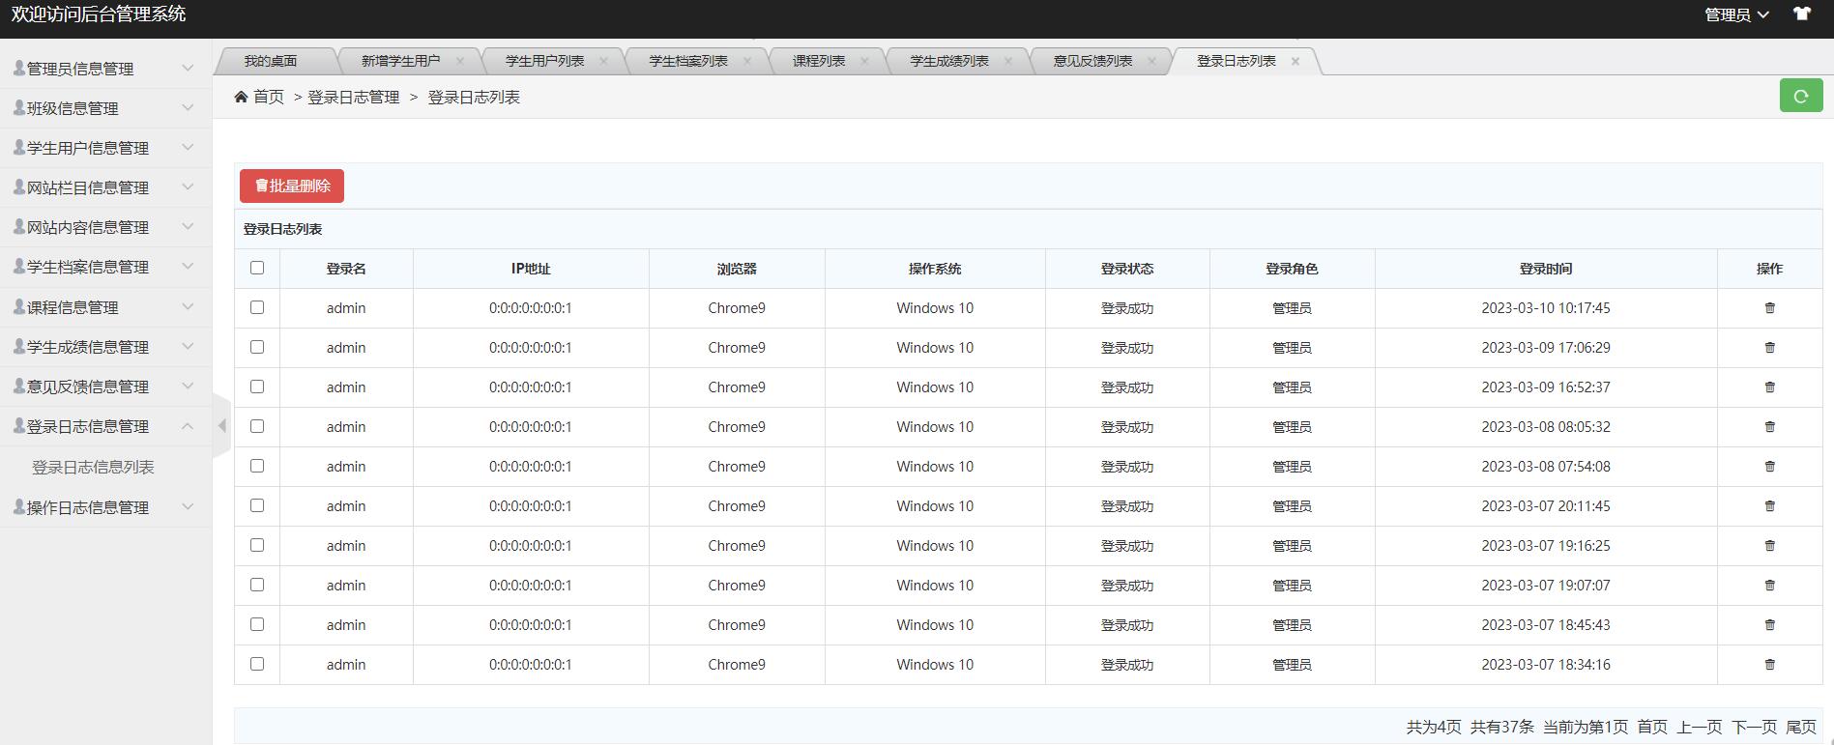Screen dimensions: 1834x745
Task: Expand 学生成绩信息管理 sidebar menu
Action: [105, 347]
